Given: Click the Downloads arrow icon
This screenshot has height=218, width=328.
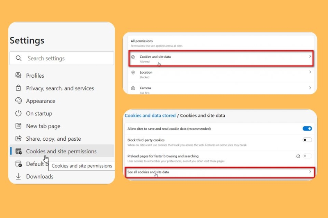Looking at the screenshot, I should tap(18, 177).
